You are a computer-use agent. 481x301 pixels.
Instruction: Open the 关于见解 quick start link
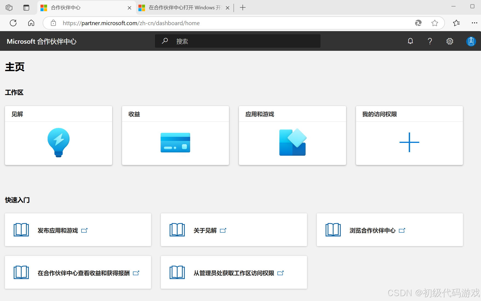pos(205,231)
